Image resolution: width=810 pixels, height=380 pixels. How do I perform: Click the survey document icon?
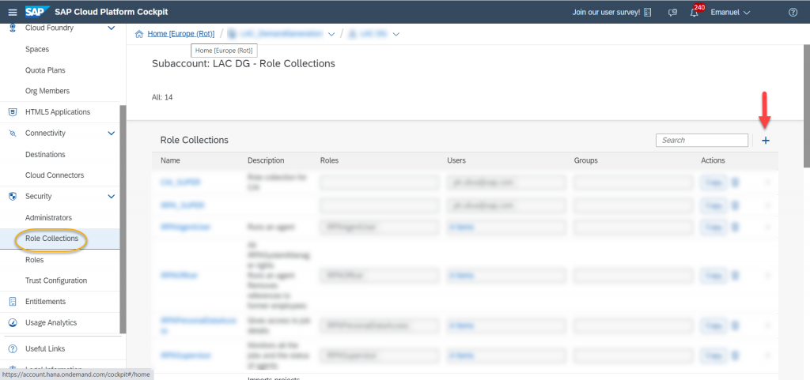[x=648, y=13]
